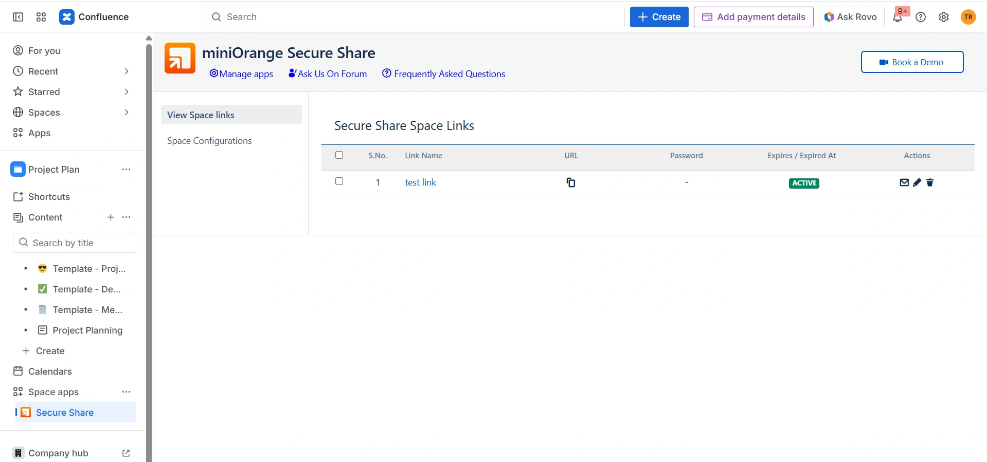This screenshot has height=462, width=987.
Task: Click the Password column header
Action: pos(686,156)
